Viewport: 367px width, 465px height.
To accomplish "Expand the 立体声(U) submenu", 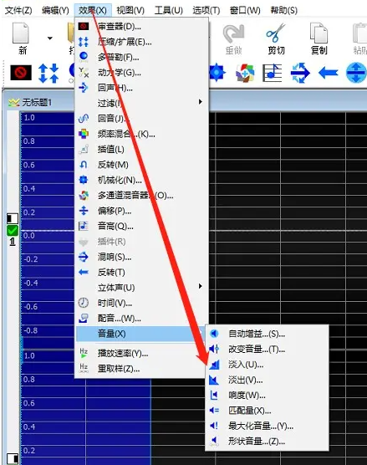I will point(142,288).
